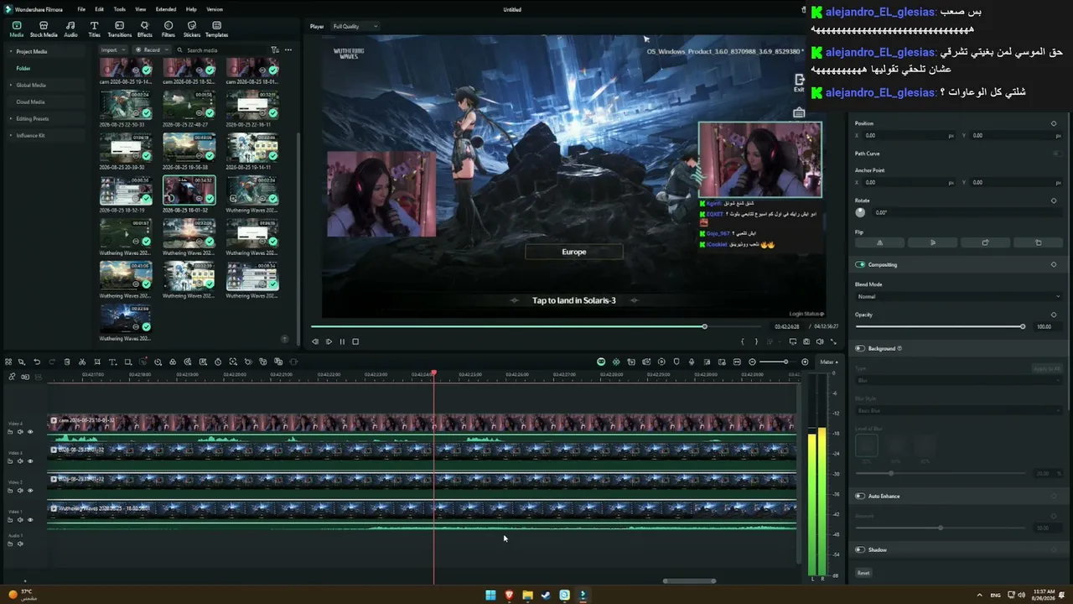The height and width of the screenshot is (604, 1073).
Task: Stop the preview playback
Action: pyautogui.click(x=355, y=341)
